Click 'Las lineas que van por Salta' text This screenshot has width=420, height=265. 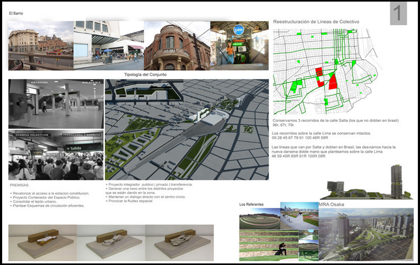point(333,147)
